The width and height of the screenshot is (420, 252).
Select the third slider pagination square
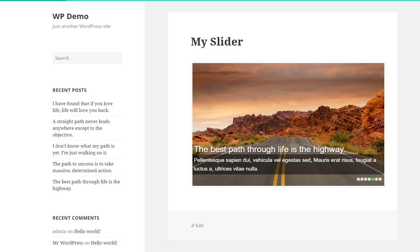click(366, 179)
